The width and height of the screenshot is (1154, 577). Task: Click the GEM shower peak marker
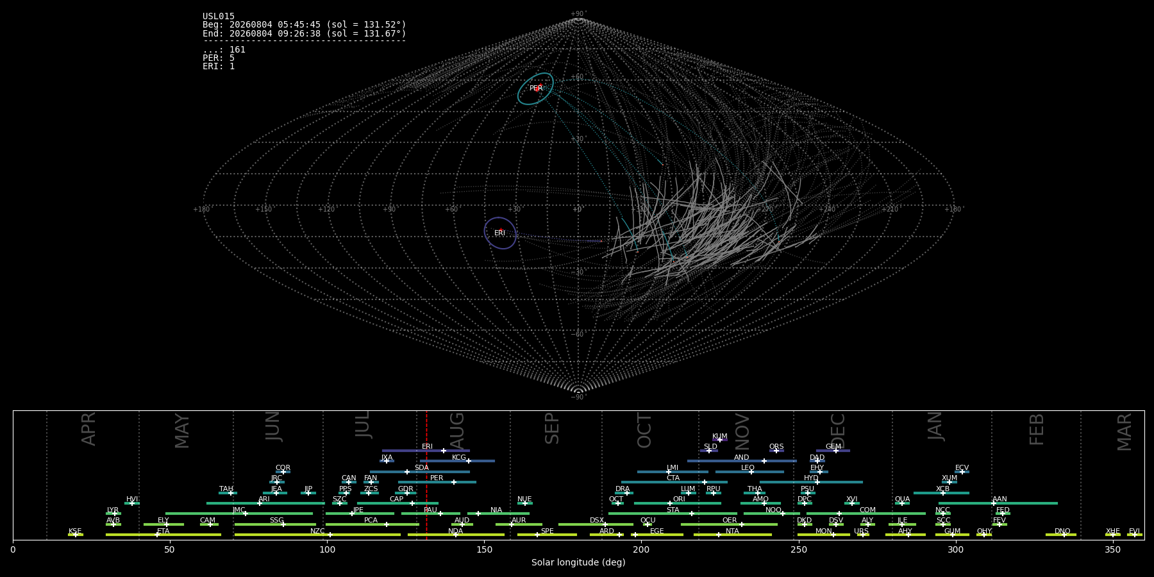pos(836,451)
